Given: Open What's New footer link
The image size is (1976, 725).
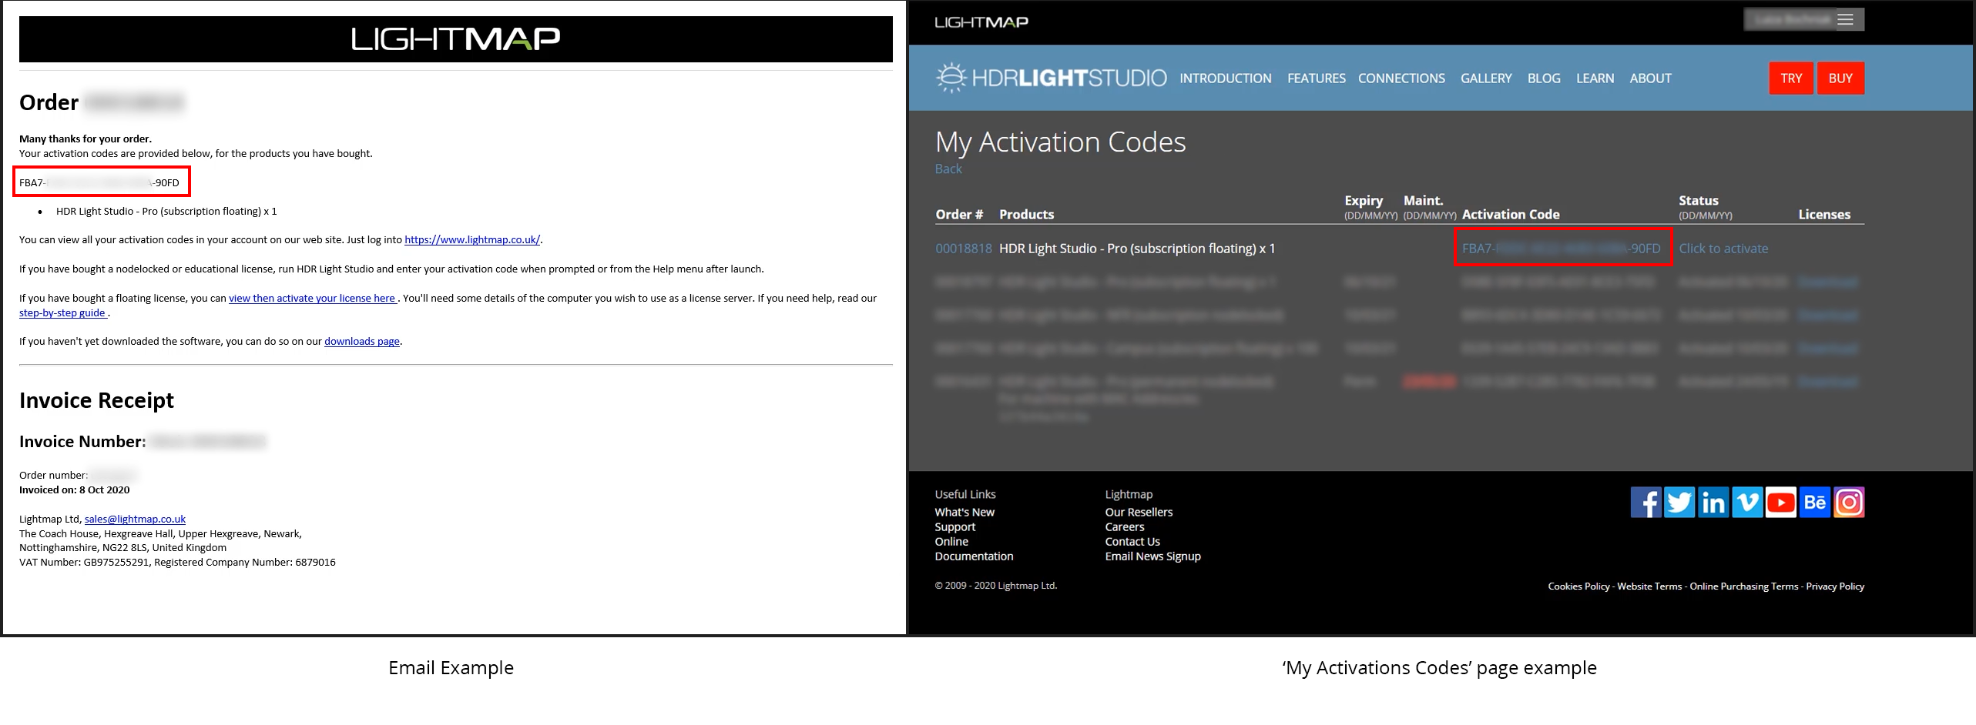Looking at the screenshot, I should tap(965, 512).
